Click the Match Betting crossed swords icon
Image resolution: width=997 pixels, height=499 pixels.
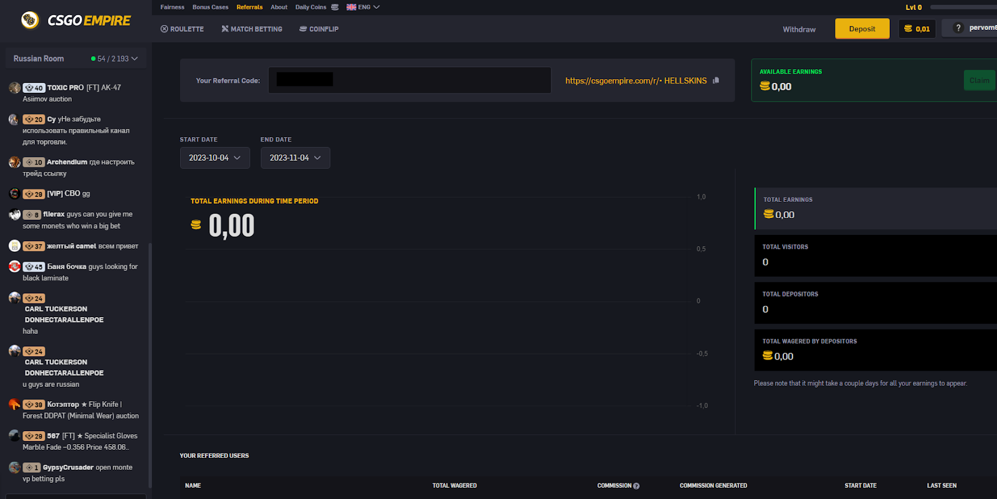pyautogui.click(x=225, y=29)
